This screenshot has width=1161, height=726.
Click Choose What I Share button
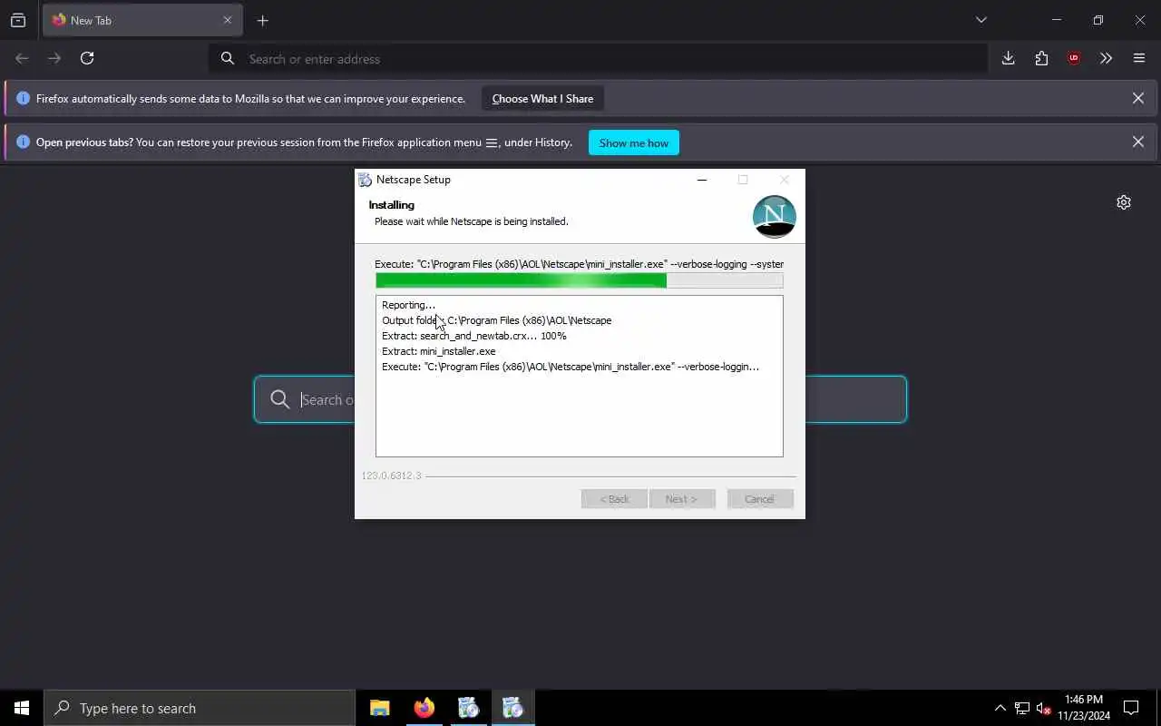coord(542,99)
